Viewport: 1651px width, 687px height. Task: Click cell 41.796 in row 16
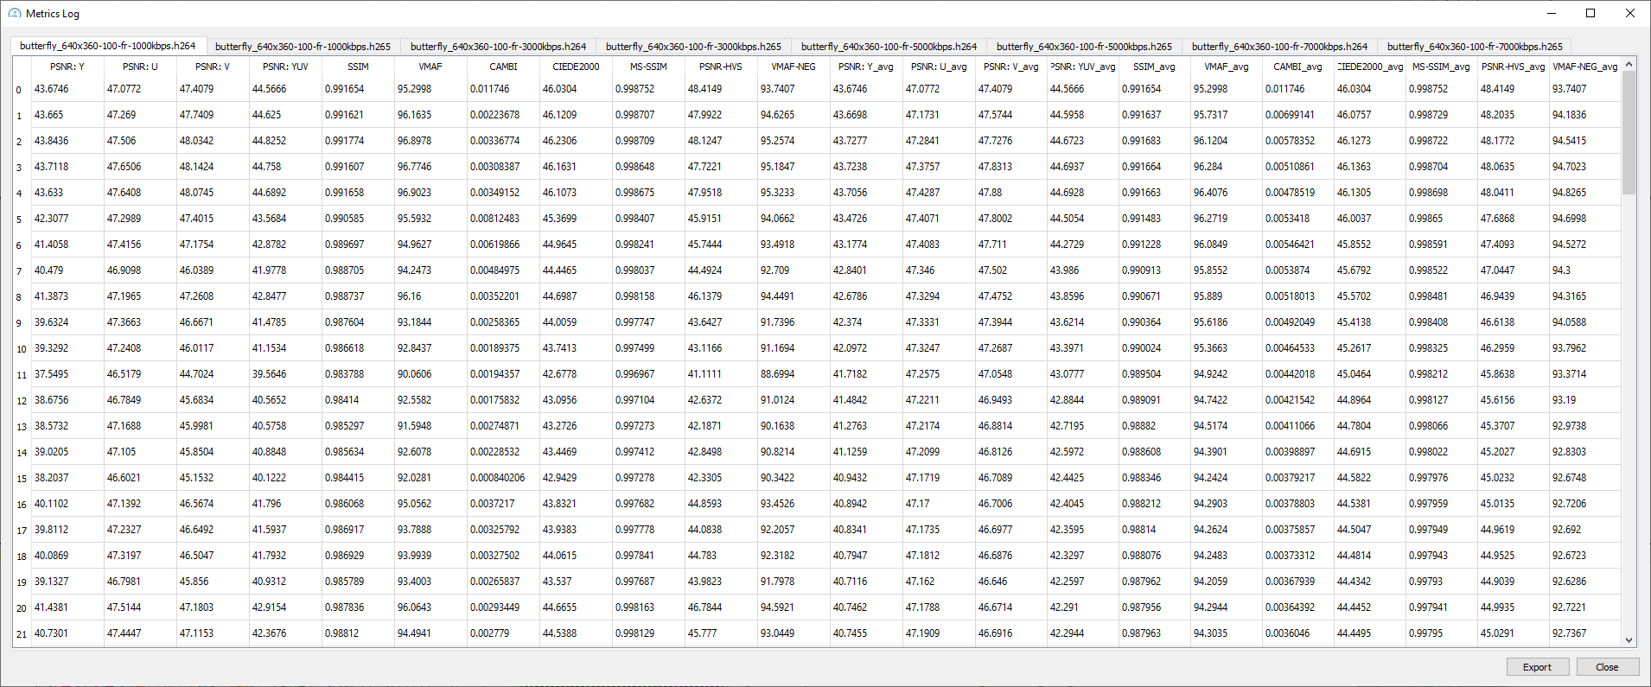pos(285,504)
